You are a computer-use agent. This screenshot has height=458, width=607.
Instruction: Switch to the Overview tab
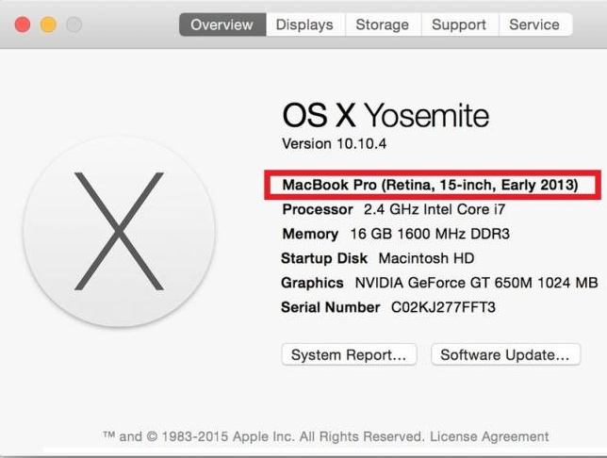(x=221, y=25)
